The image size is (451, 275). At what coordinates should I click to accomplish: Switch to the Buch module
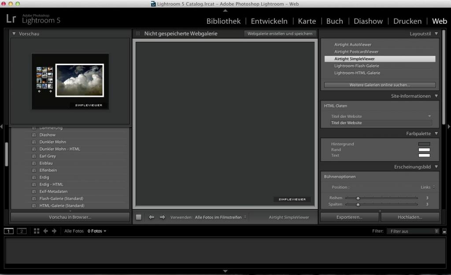(x=335, y=21)
